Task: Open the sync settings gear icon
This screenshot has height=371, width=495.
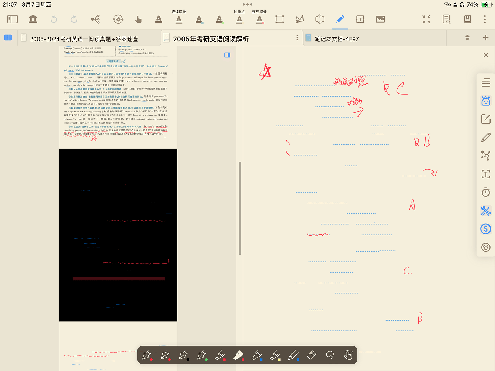Action: tap(118, 19)
